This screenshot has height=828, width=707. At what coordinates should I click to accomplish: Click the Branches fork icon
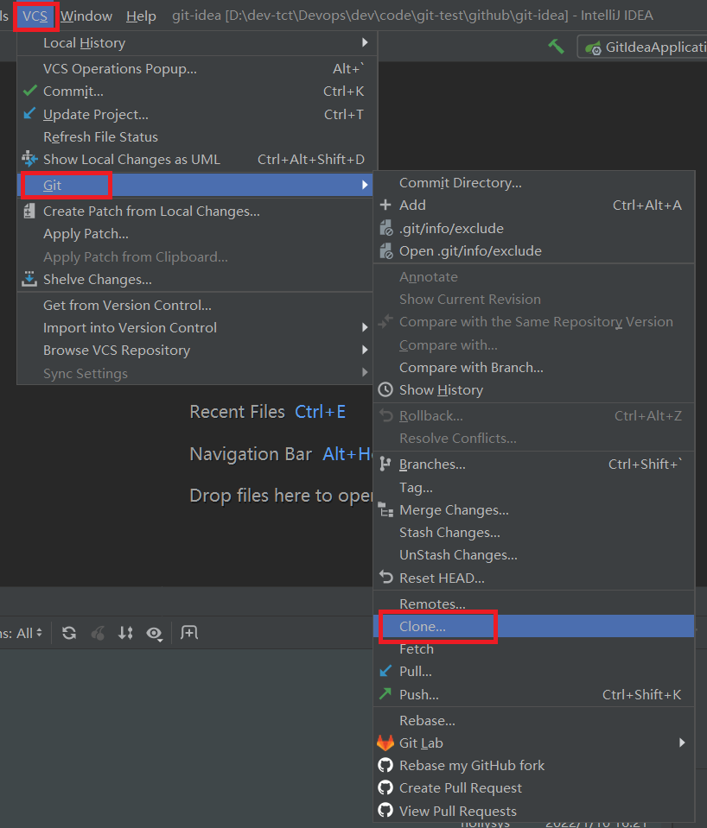[385, 465]
